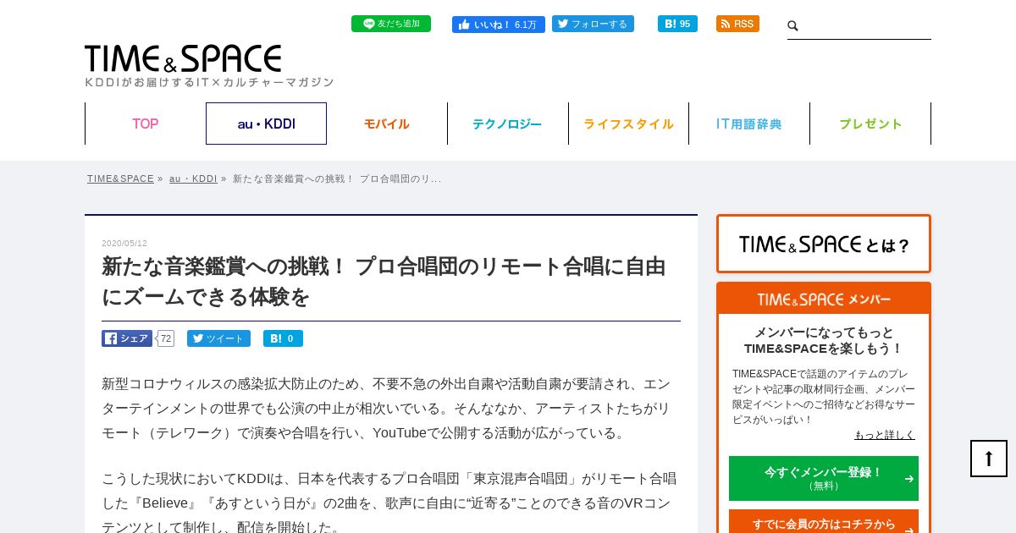
Task: Click the Twitter ツイート button under title
Action: [218, 338]
